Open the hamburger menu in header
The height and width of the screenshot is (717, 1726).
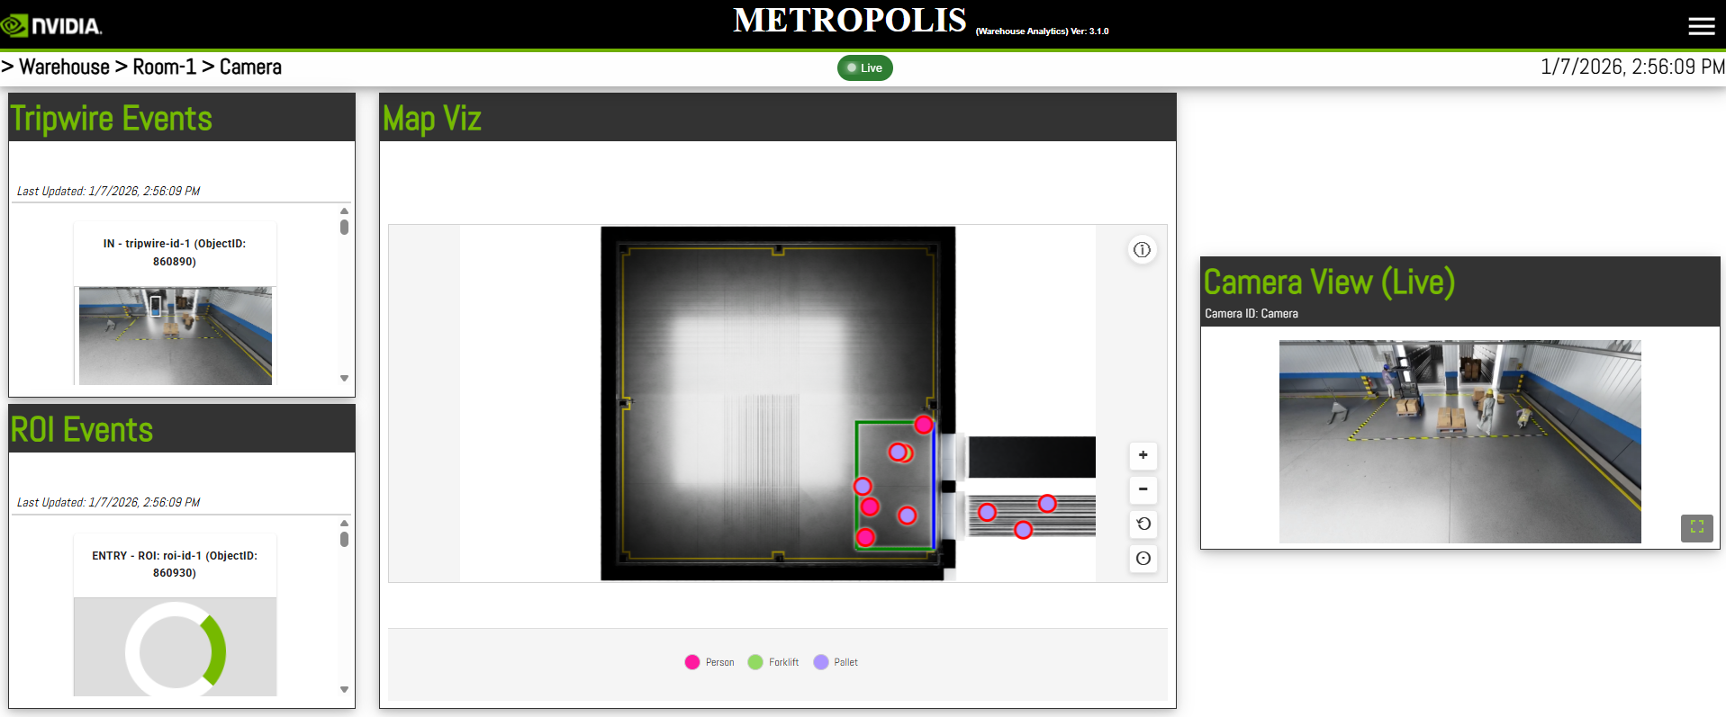pyautogui.click(x=1701, y=26)
